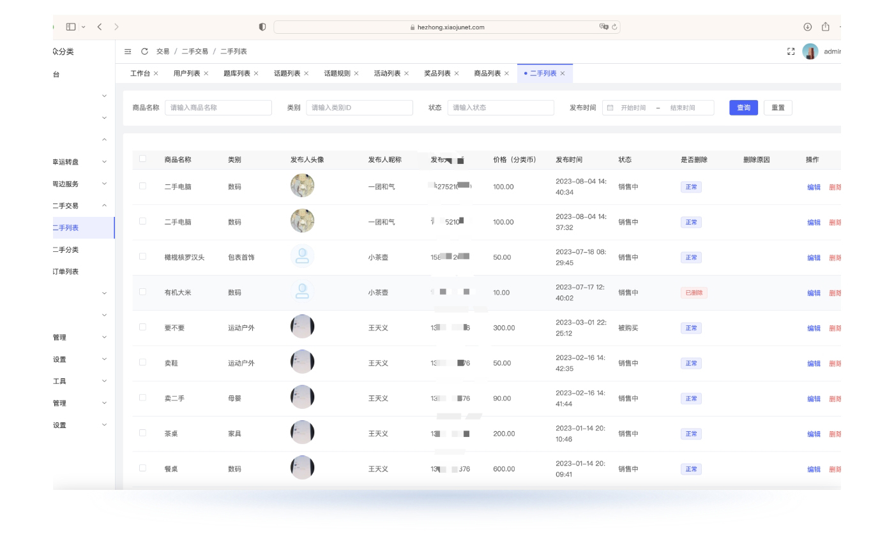Expand the 周边服务 sidebar menu
This screenshot has height=539, width=894.
coord(105,184)
